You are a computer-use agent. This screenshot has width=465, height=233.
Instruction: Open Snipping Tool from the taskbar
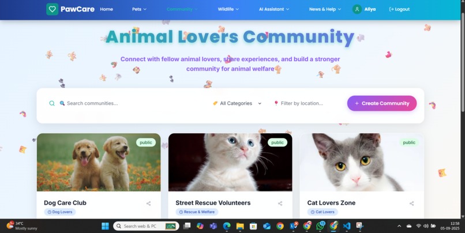(x=360, y=226)
